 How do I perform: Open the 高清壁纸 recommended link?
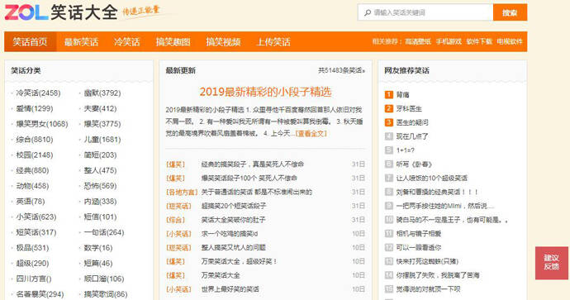418,42
